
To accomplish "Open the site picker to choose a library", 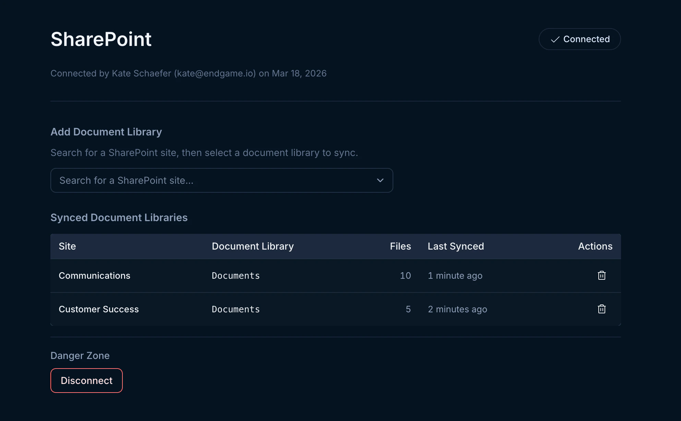I will pyautogui.click(x=222, y=180).
